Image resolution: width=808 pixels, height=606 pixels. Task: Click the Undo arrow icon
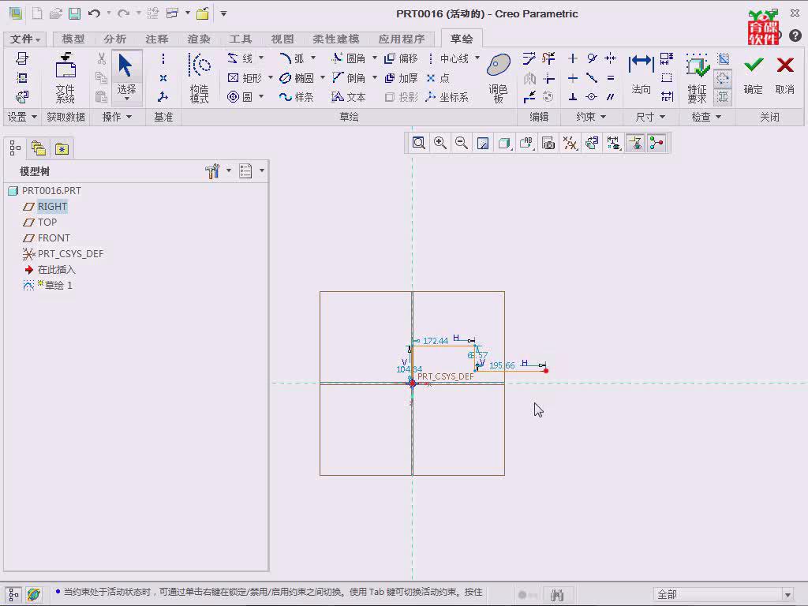tap(94, 14)
